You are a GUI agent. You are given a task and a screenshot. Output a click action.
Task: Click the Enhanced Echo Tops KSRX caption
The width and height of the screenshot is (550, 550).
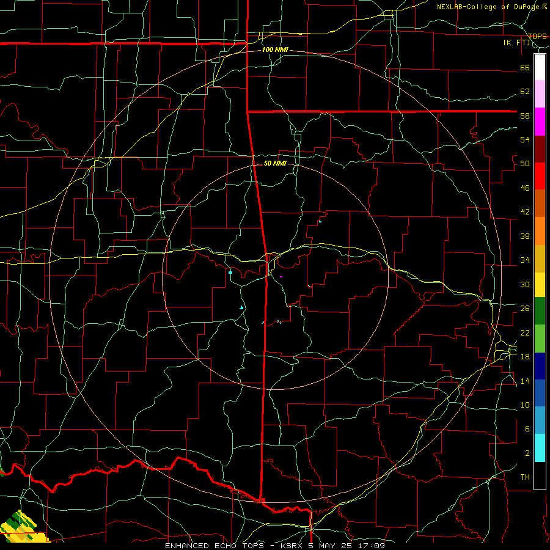click(275, 546)
